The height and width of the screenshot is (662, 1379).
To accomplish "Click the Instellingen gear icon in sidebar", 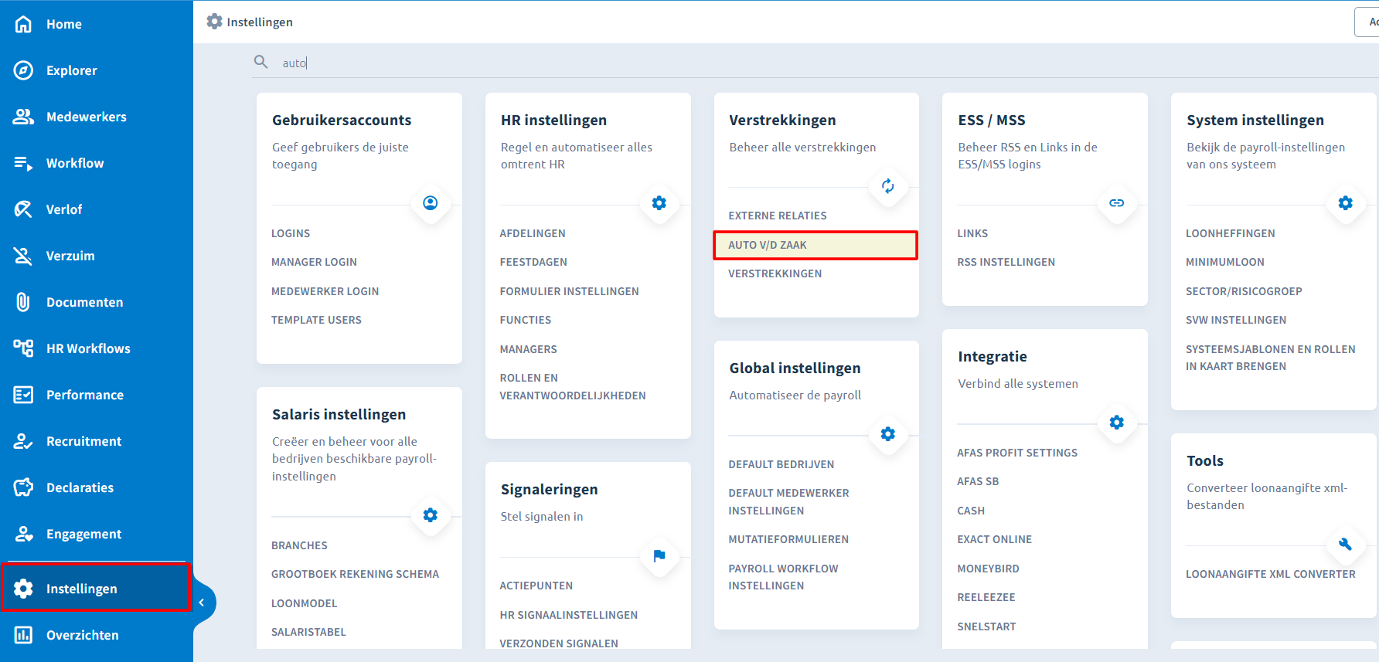I will (x=23, y=589).
